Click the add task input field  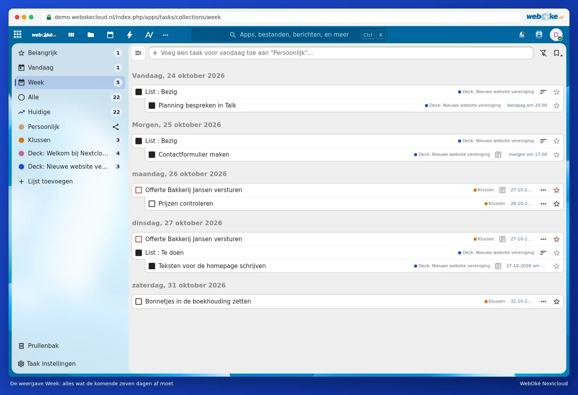point(341,53)
